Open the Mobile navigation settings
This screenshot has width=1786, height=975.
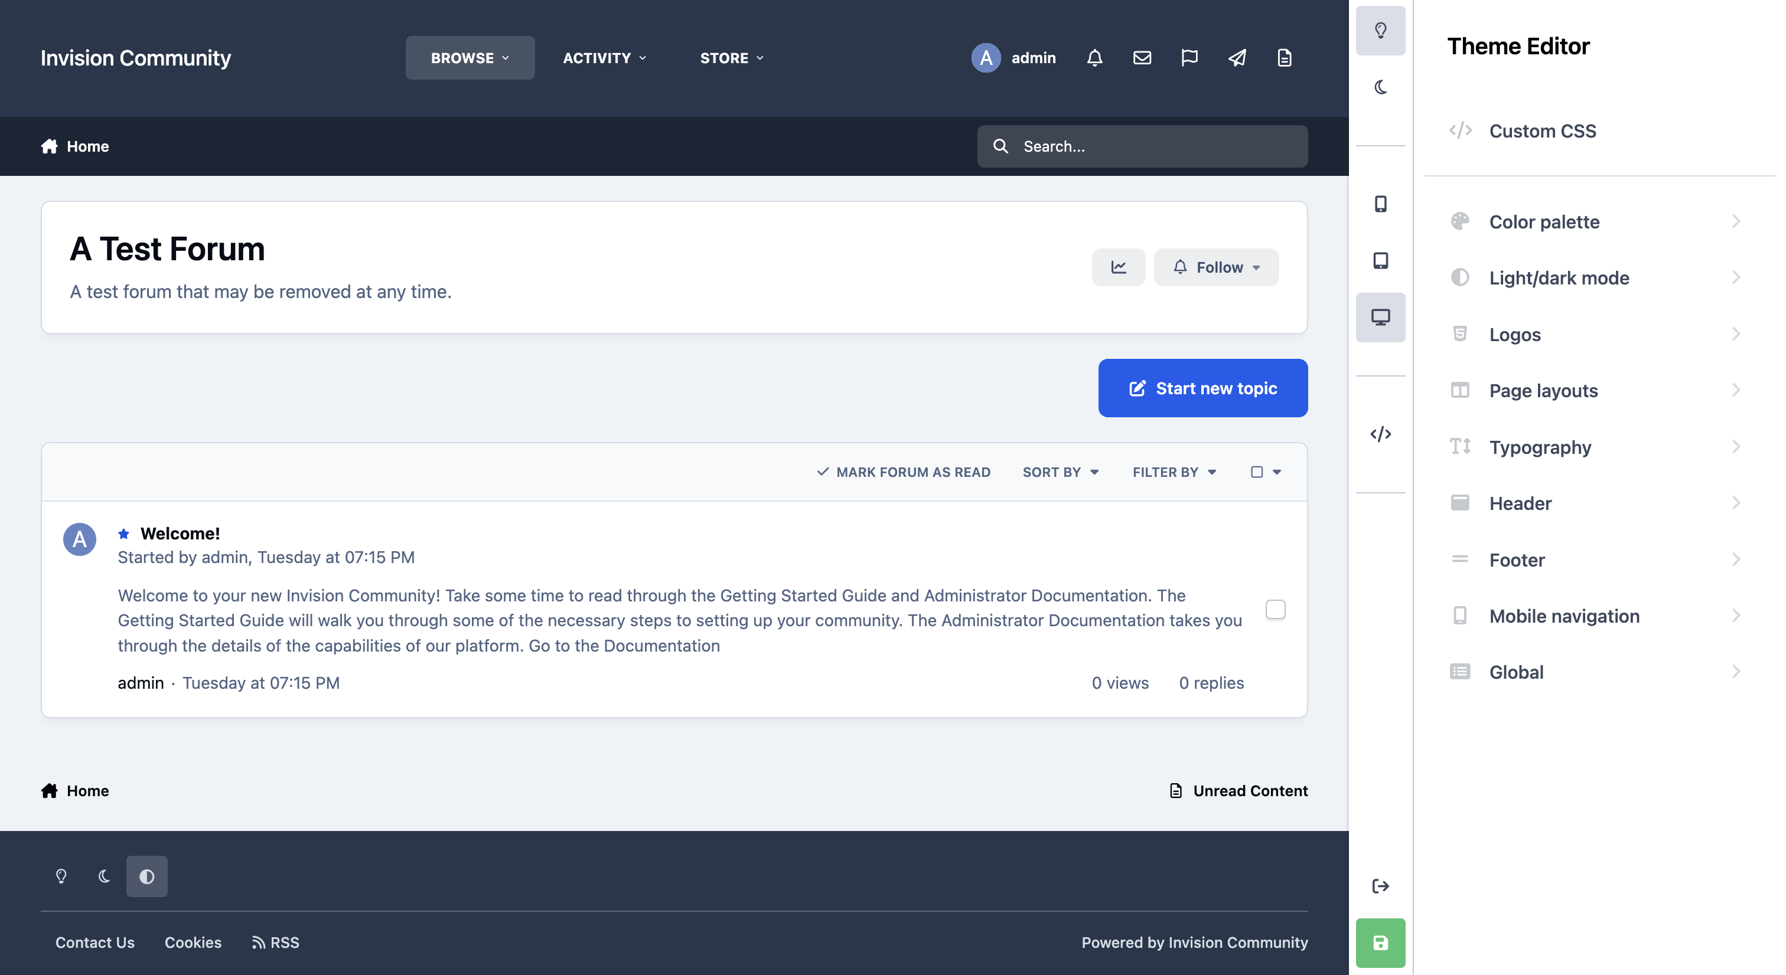coord(1596,616)
